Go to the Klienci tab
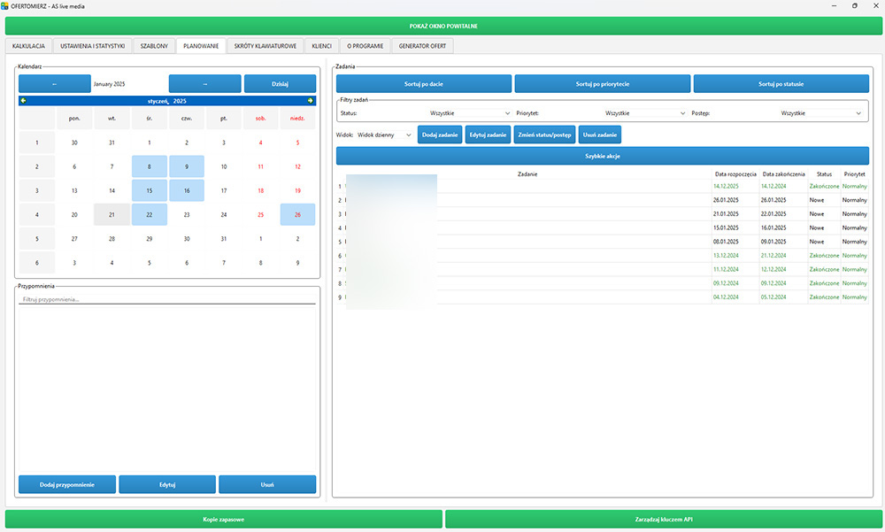The height and width of the screenshot is (532, 885). (321, 45)
